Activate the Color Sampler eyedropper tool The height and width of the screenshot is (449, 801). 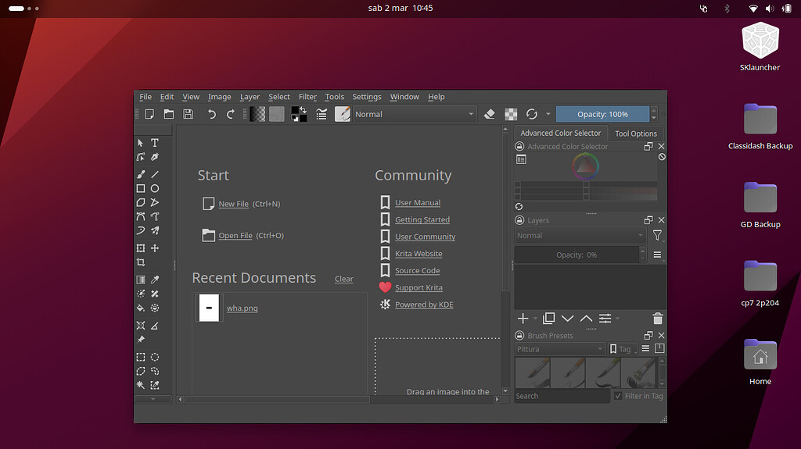[x=155, y=280]
